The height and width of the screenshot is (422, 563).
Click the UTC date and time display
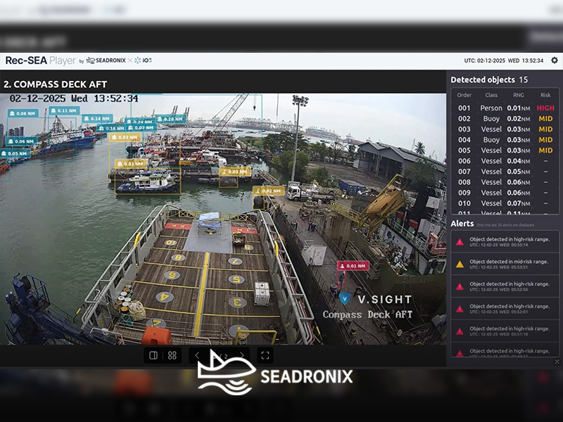504,60
